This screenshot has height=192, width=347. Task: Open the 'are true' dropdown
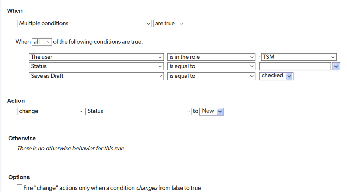point(169,24)
